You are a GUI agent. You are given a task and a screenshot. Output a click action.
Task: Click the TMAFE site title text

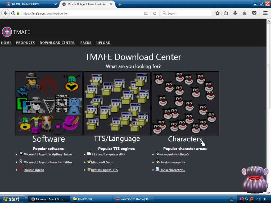(x=22, y=32)
